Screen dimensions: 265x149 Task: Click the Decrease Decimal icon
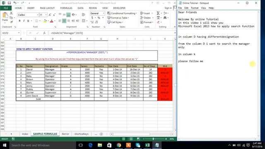point(96,22)
